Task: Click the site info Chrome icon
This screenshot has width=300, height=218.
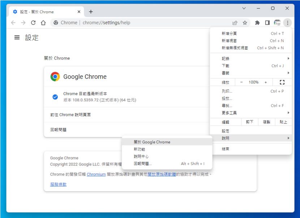Action: (56, 22)
